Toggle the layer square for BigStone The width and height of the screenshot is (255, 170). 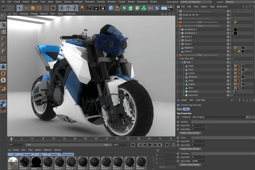click(228, 48)
